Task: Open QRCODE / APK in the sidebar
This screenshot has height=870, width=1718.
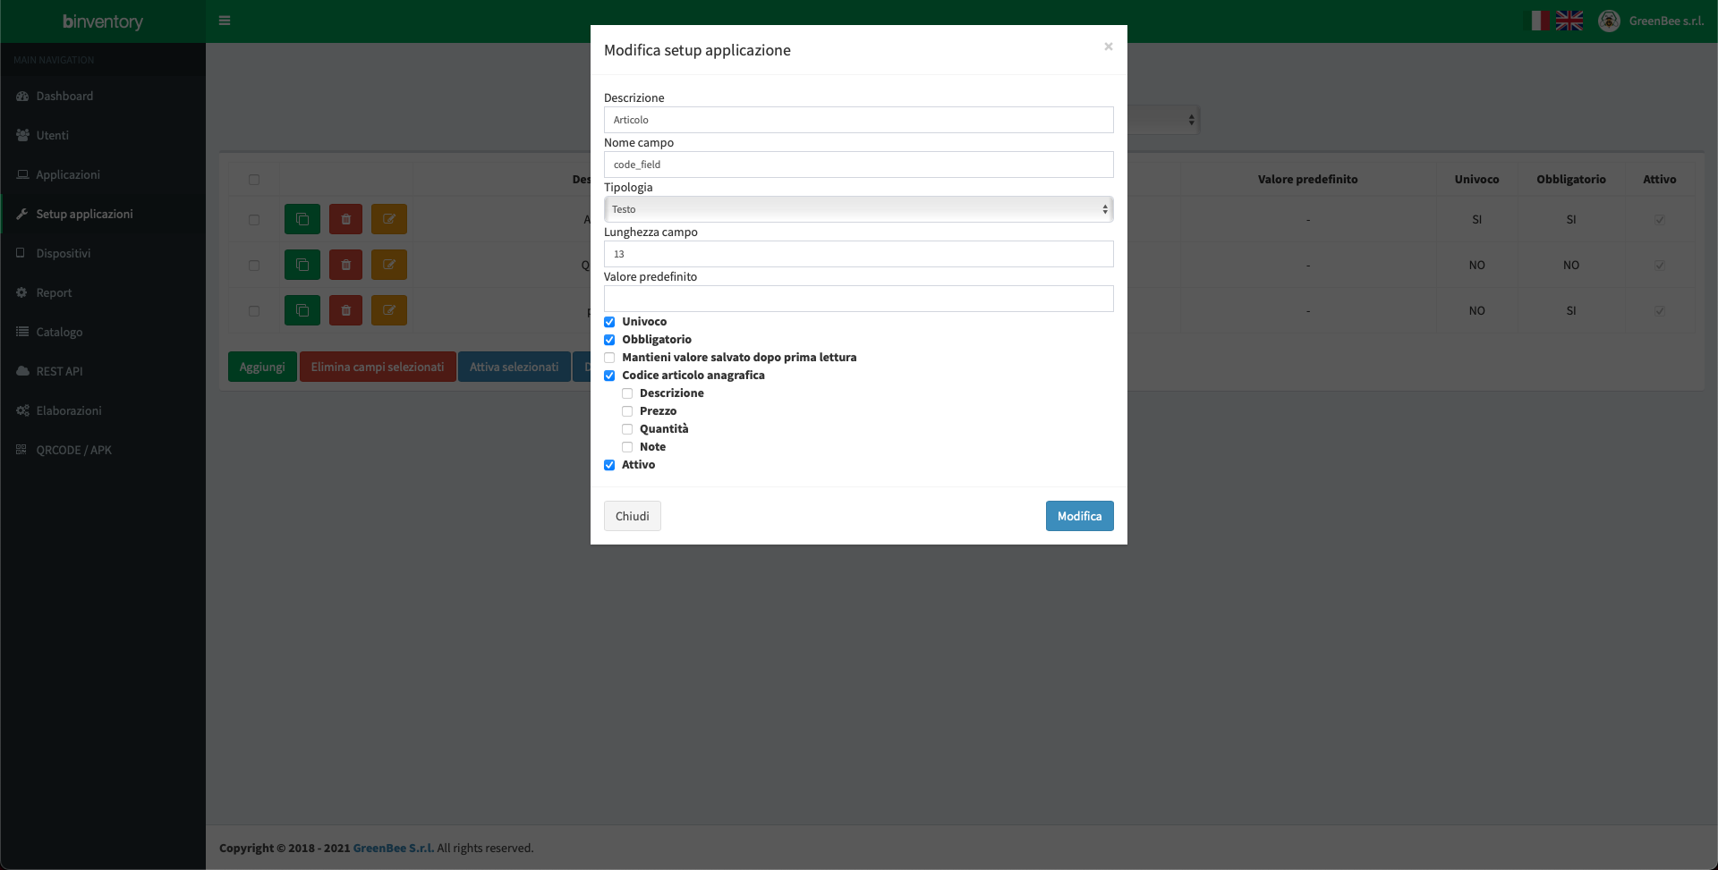Action: coord(103,450)
